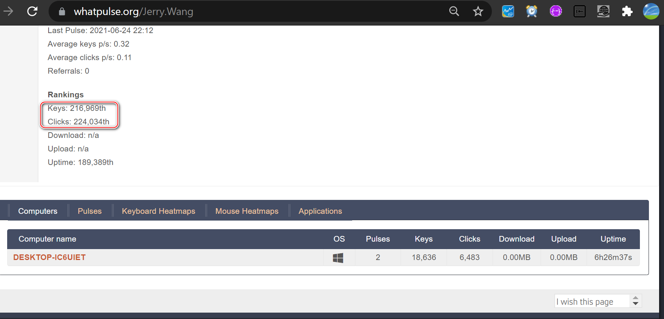Click the padlock site info icon
The width and height of the screenshot is (664, 319).
tap(62, 12)
